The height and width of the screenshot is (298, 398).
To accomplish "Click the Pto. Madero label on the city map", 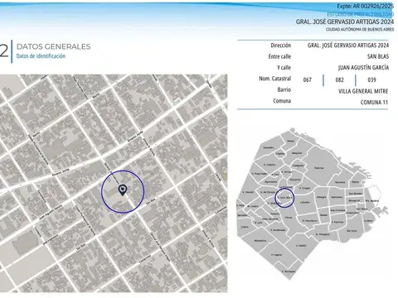I will [x=372, y=200].
